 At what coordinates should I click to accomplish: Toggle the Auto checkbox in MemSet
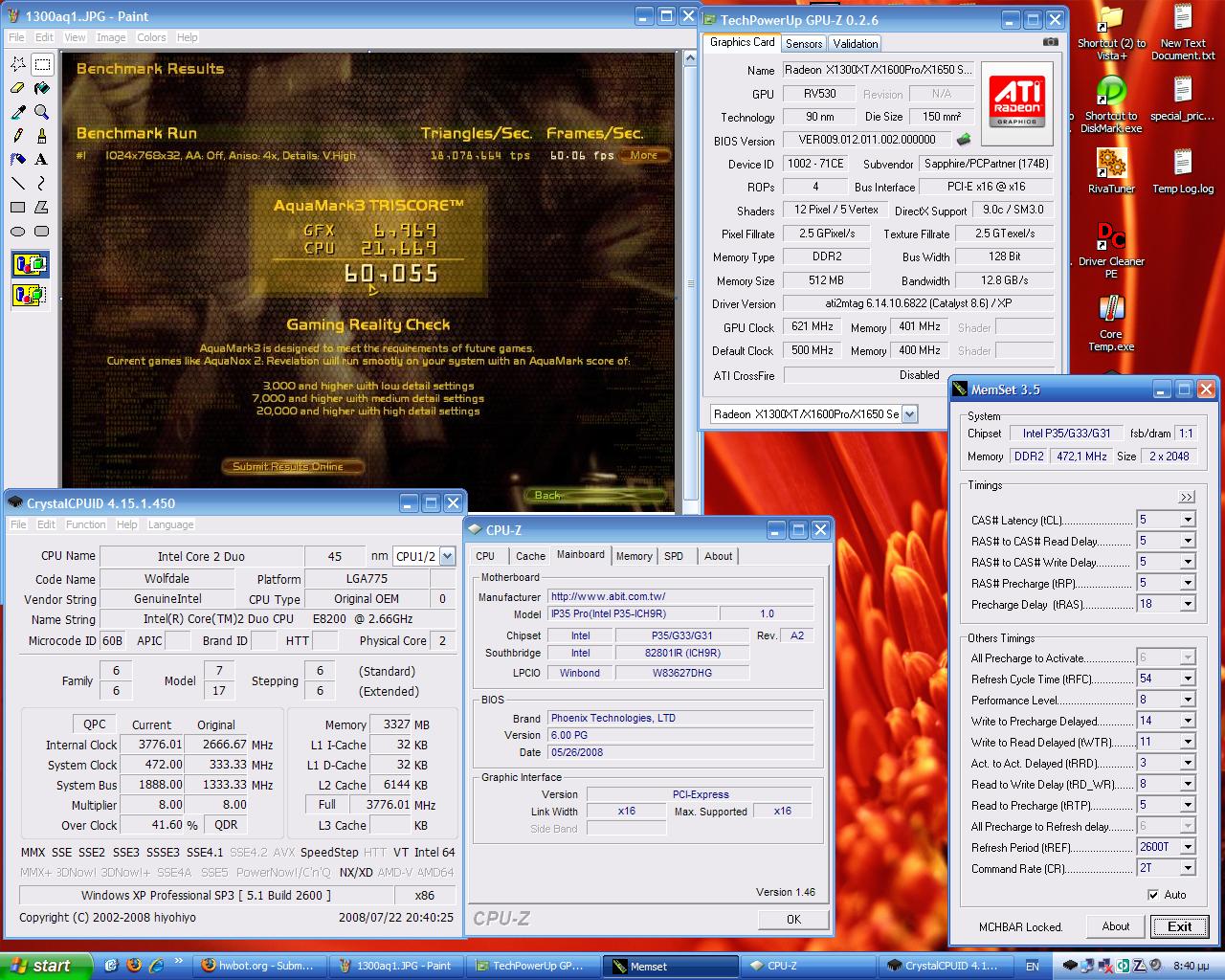pos(1153,895)
